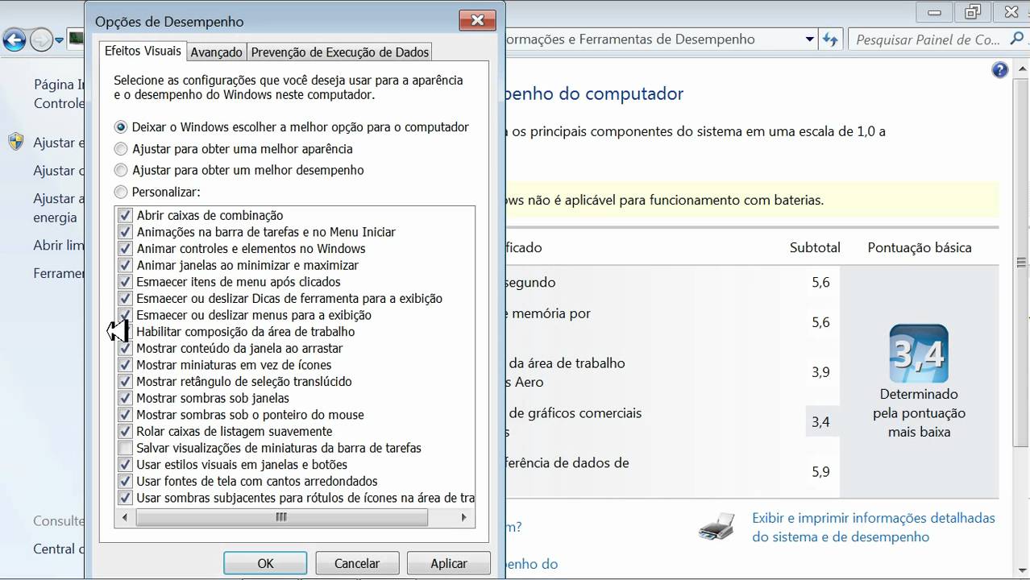
Task: Toggle Usar sombras subjacentes para rótulos de ícones
Action: [x=125, y=498]
